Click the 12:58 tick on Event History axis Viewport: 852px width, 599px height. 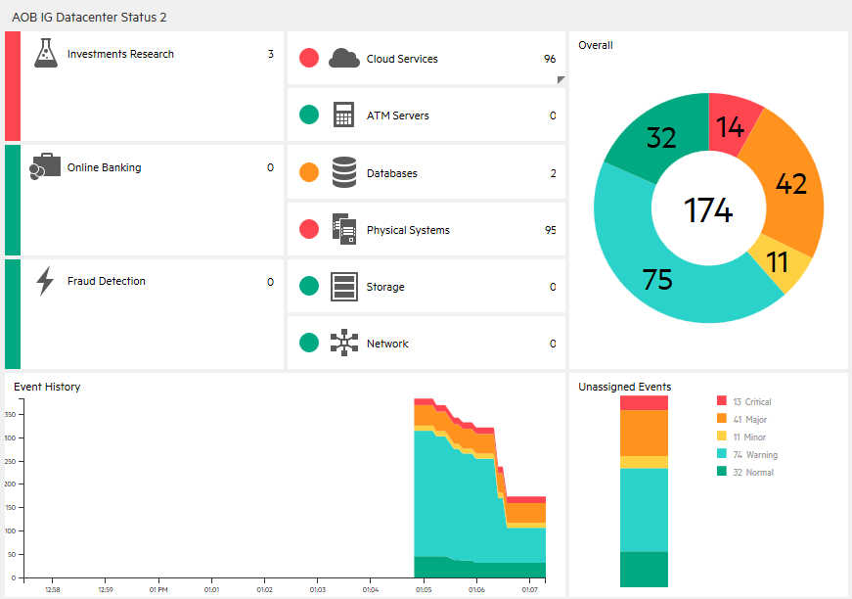tap(53, 589)
